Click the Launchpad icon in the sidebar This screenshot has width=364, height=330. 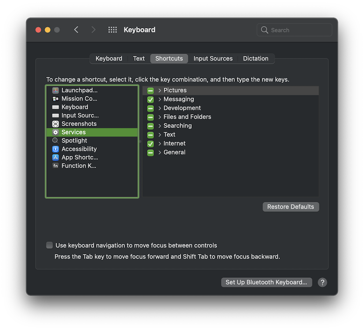[56, 90]
